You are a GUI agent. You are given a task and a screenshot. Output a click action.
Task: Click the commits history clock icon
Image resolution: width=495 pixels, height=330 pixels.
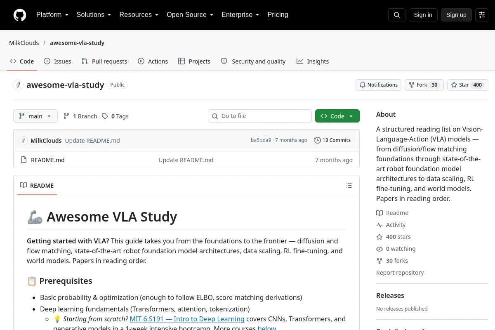tap(317, 140)
